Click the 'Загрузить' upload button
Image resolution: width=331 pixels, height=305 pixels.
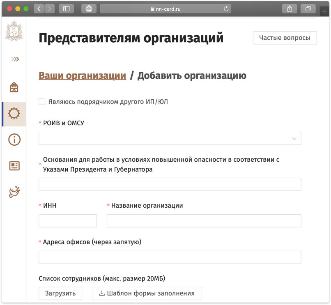pyautogui.click(x=60, y=293)
